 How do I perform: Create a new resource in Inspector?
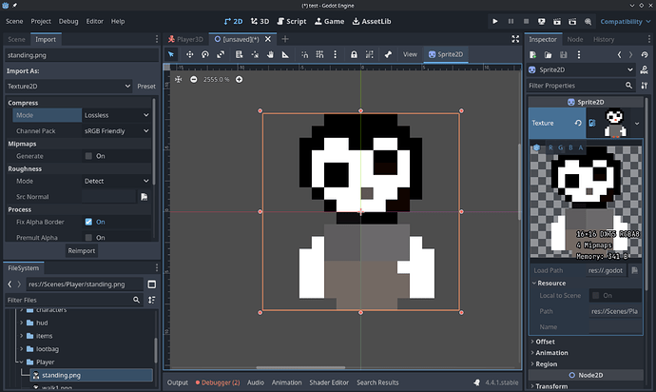(x=533, y=55)
